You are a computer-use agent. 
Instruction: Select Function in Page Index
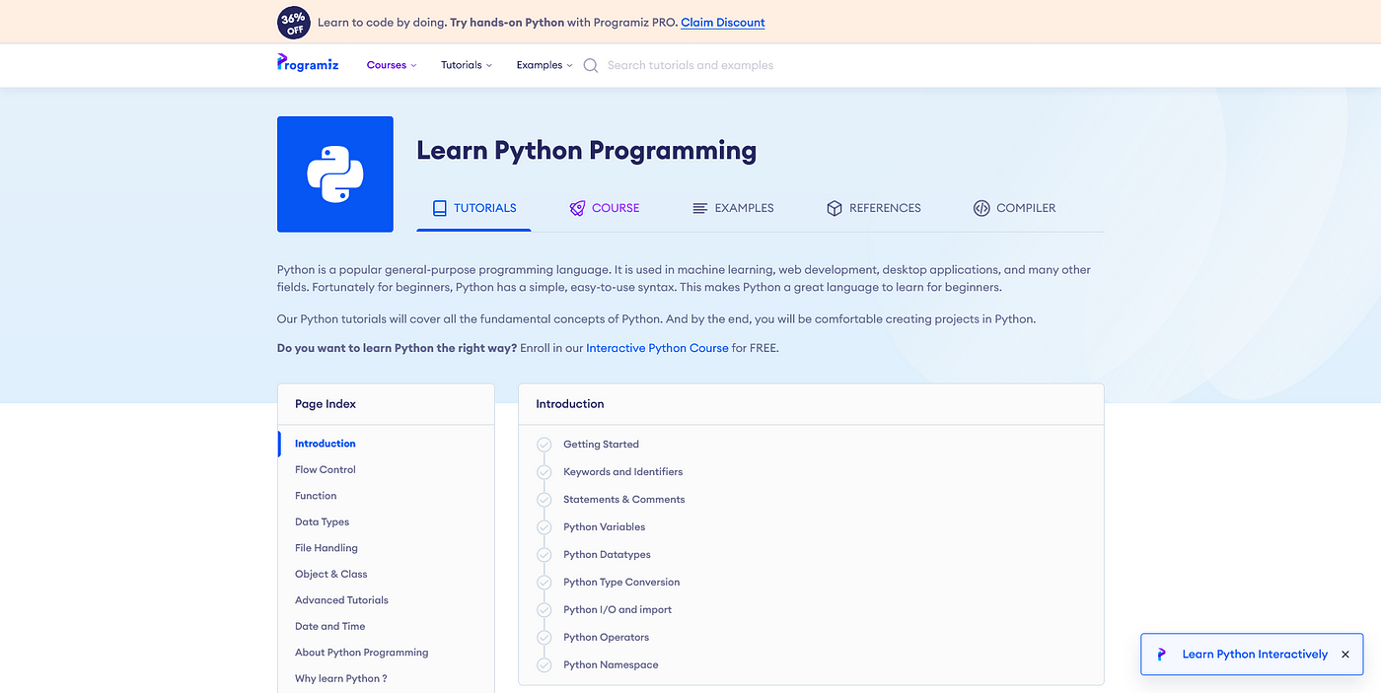click(316, 496)
